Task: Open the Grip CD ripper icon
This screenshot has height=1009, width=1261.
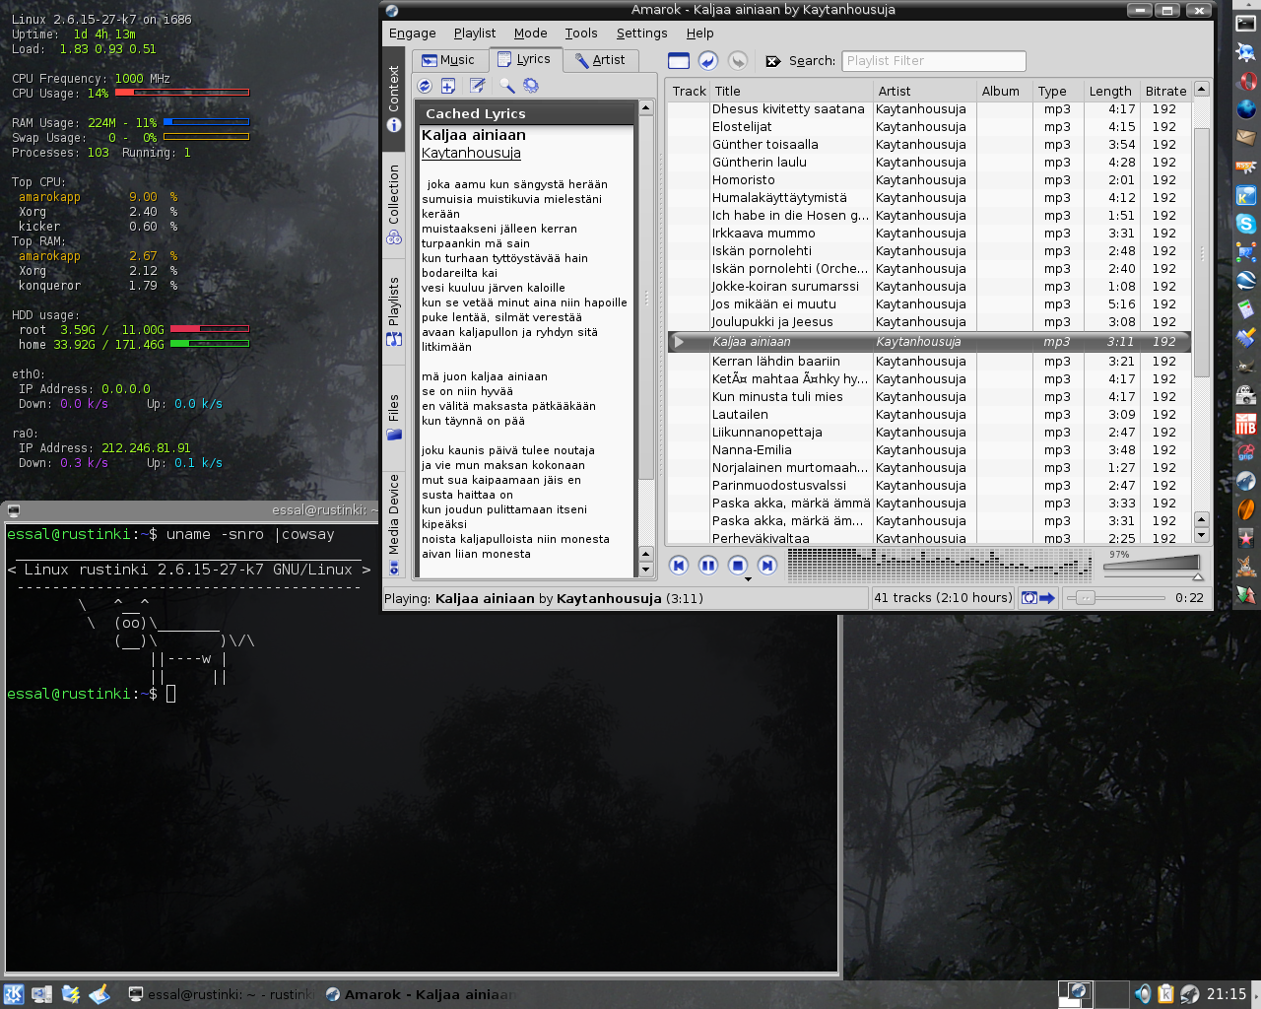Action: click(x=1246, y=452)
